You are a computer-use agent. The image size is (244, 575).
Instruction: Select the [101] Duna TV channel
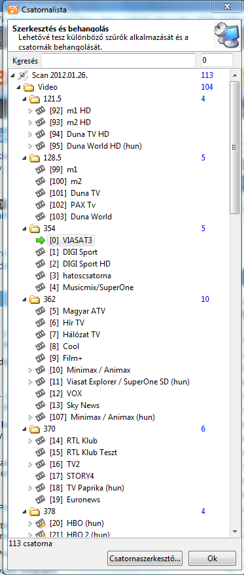pyautogui.click(x=75, y=193)
